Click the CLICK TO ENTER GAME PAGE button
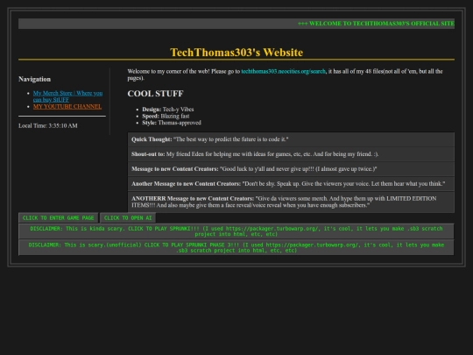This screenshot has height=355, width=473. point(58,218)
